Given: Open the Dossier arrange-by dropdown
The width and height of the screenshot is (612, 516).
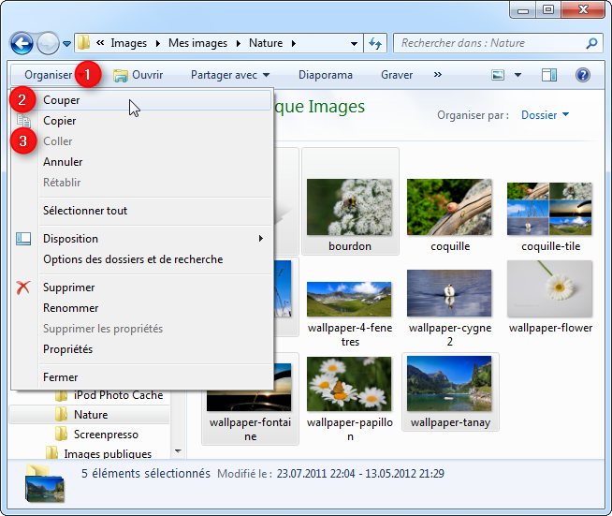Looking at the screenshot, I should tap(546, 115).
